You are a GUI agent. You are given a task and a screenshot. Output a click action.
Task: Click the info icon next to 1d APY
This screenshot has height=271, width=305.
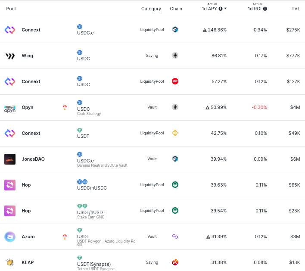(x=221, y=9)
